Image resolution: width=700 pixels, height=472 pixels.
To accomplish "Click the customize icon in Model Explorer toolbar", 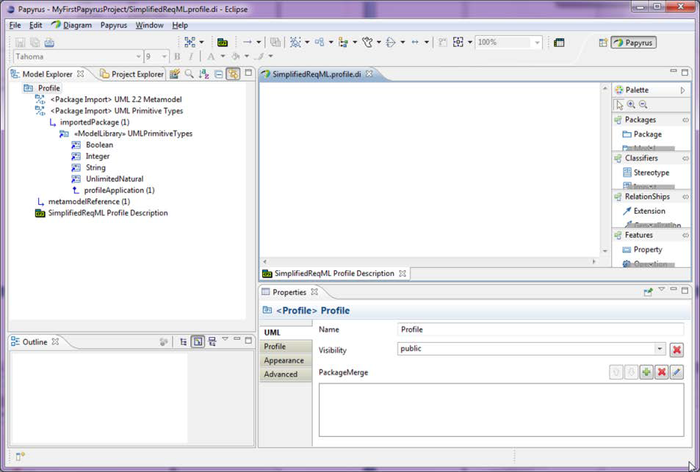I will [175, 74].
